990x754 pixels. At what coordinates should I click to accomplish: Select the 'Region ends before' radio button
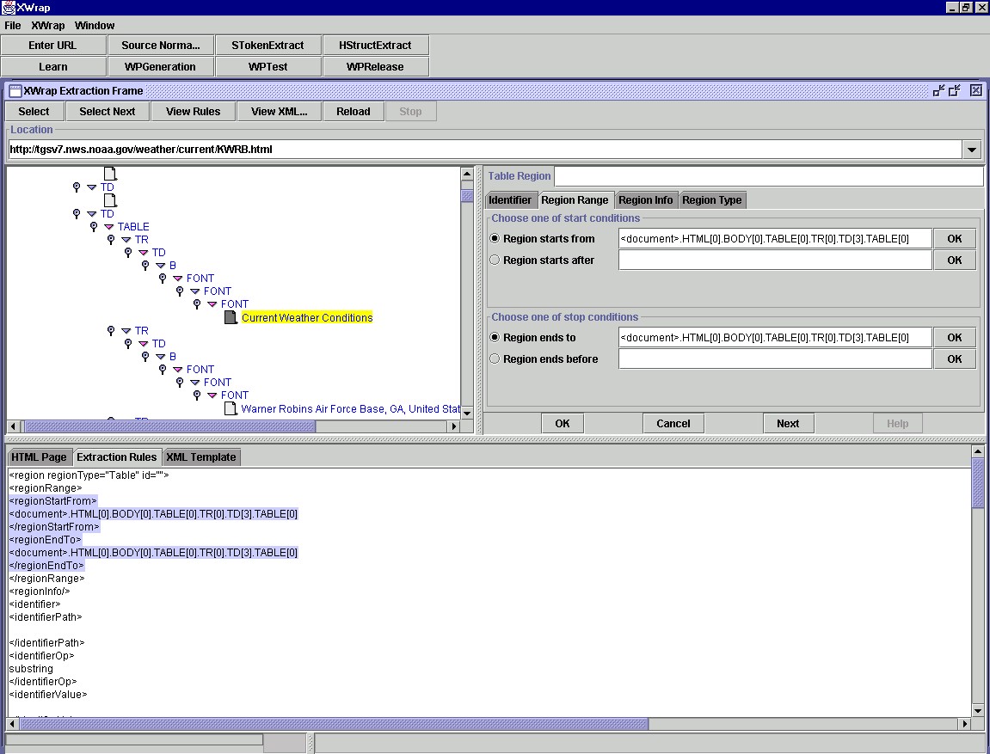click(x=495, y=359)
